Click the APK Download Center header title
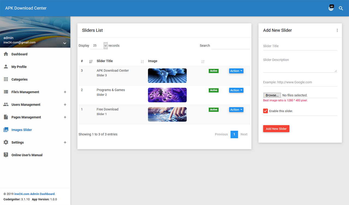 click(26, 8)
